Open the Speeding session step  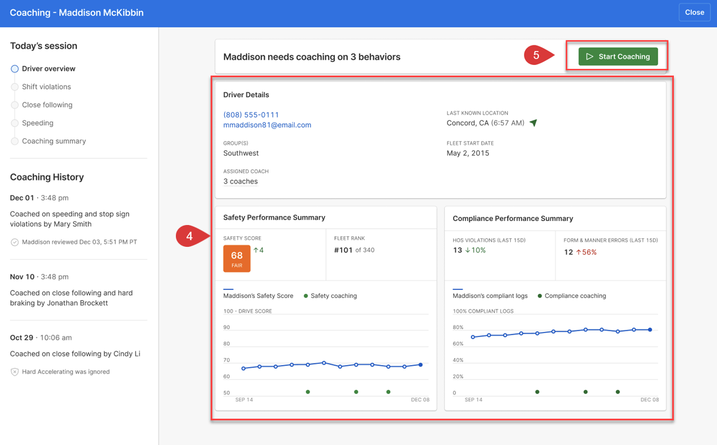click(38, 123)
